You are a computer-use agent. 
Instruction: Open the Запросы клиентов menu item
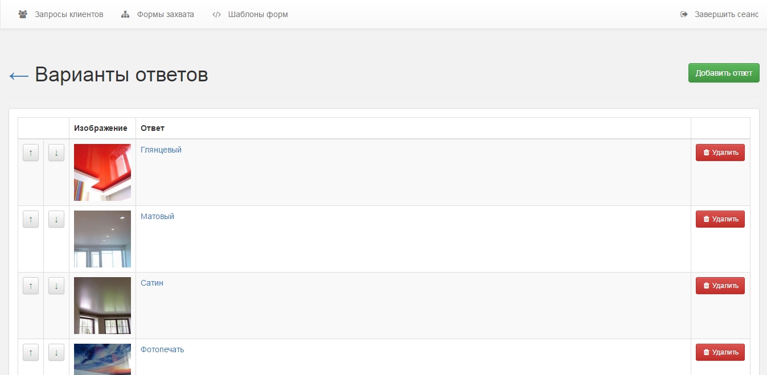click(61, 14)
